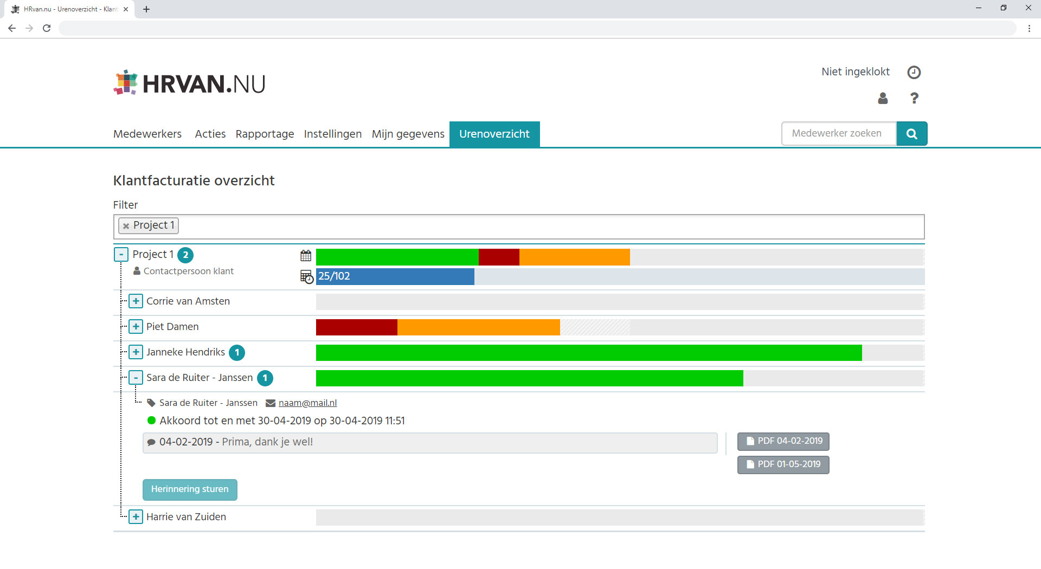Open the Medewerkers menu
The height and width of the screenshot is (569, 1041).
(147, 134)
